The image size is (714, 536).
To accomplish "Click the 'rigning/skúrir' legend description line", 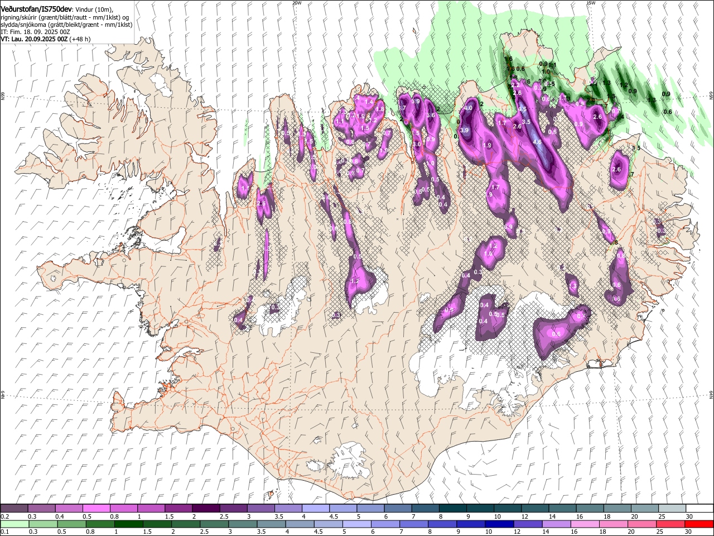I will (65, 17).
